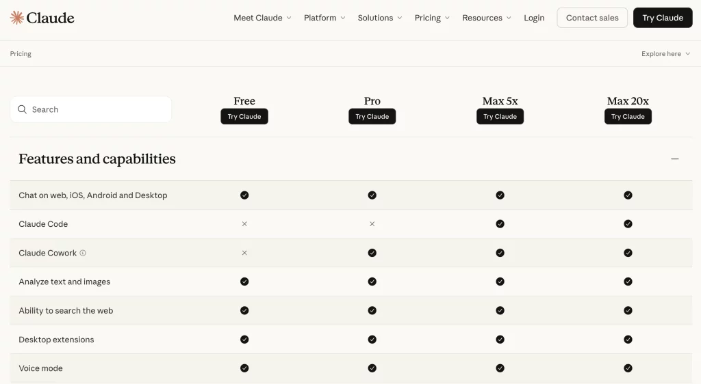The height and width of the screenshot is (384, 701).
Task: Click the Free plan Claude Code X mark
Action: [244, 224]
